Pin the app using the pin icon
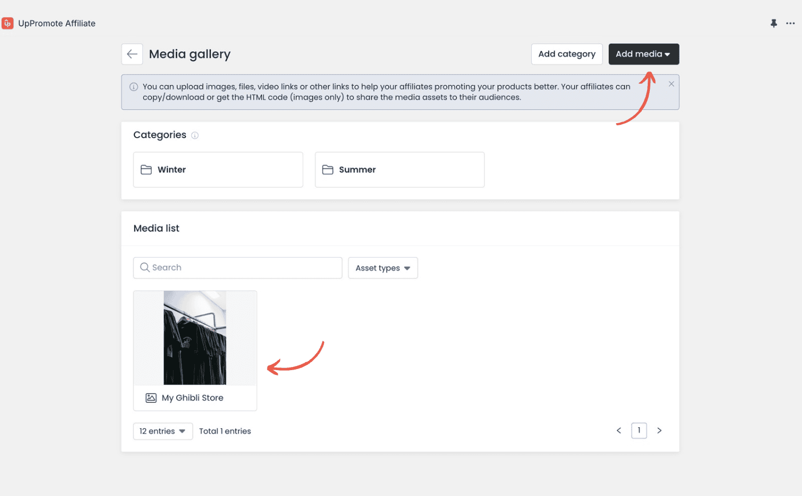 [x=774, y=23]
